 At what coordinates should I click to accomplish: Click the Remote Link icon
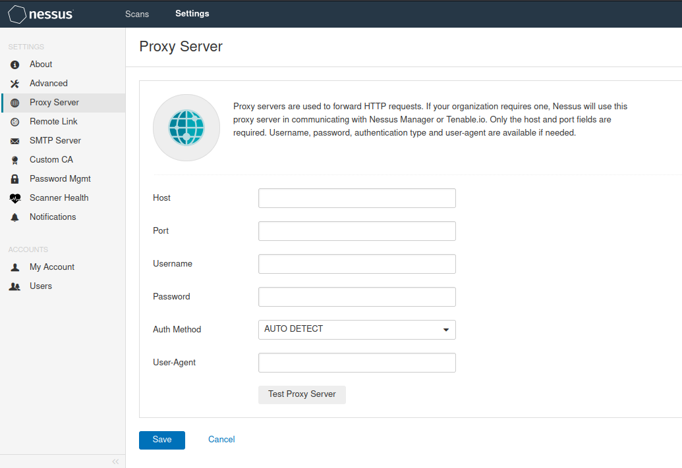click(x=14, y=122)
